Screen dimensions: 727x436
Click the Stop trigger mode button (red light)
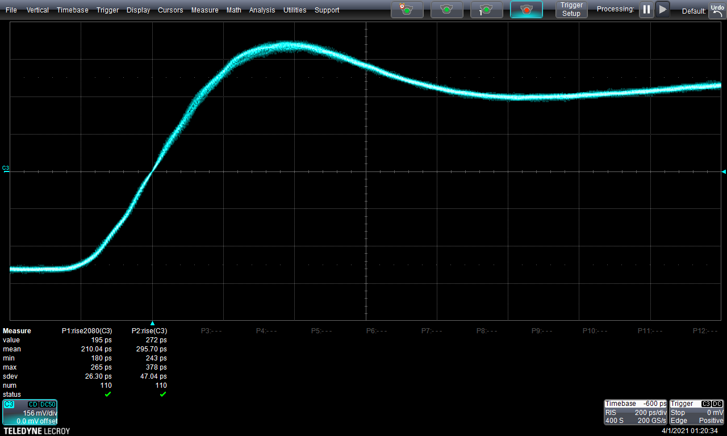tap(527, 9)
